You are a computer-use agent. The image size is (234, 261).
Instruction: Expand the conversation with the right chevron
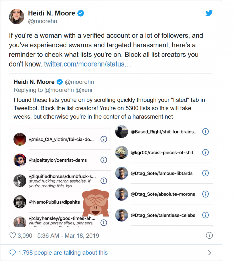[210, 253]
